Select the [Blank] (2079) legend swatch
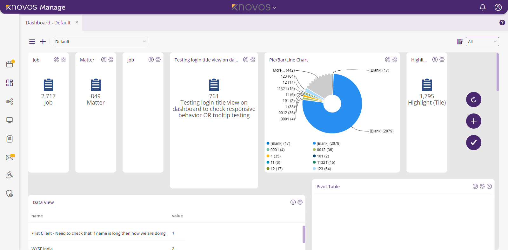 pyautogui.click(x=314, y=143)
